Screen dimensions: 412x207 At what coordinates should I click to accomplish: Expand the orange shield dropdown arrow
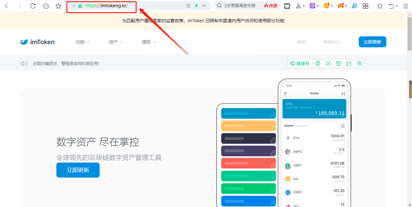click(x=332, y=6)
